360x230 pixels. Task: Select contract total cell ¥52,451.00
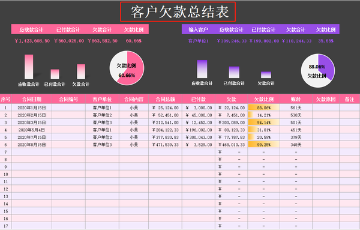166,115
